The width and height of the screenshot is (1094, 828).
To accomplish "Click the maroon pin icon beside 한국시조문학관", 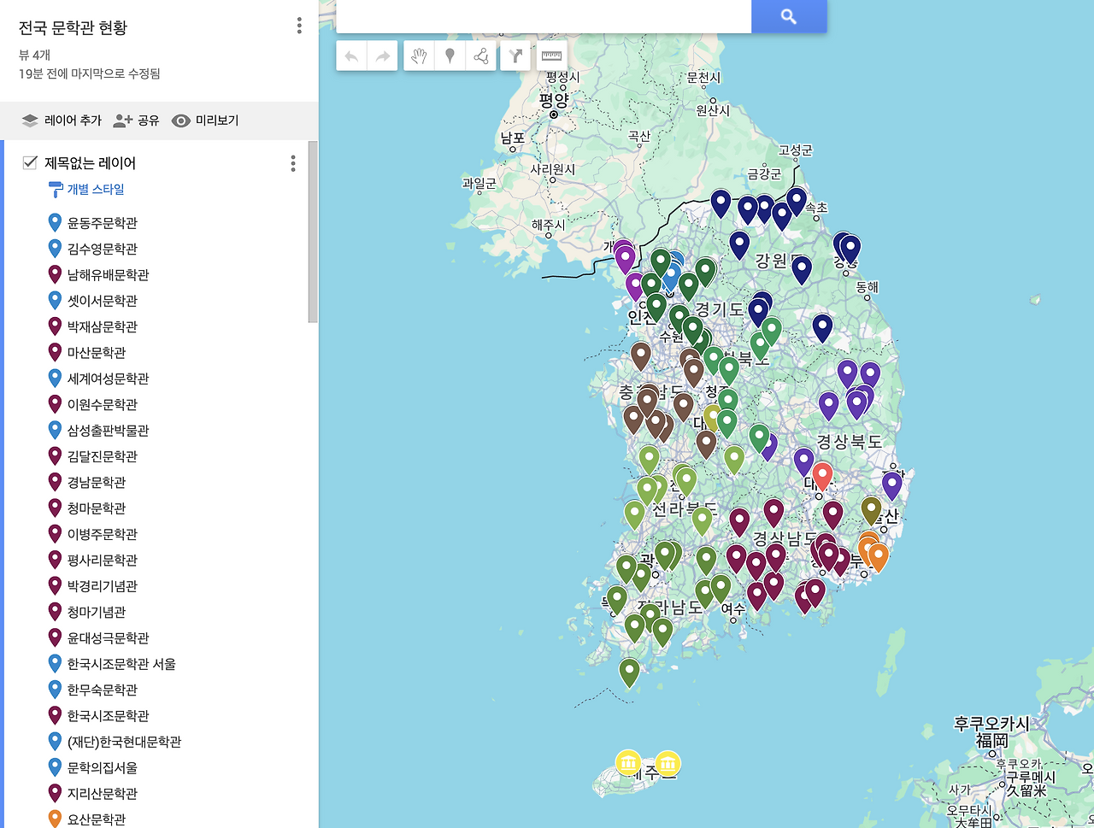I will [55, 715].
